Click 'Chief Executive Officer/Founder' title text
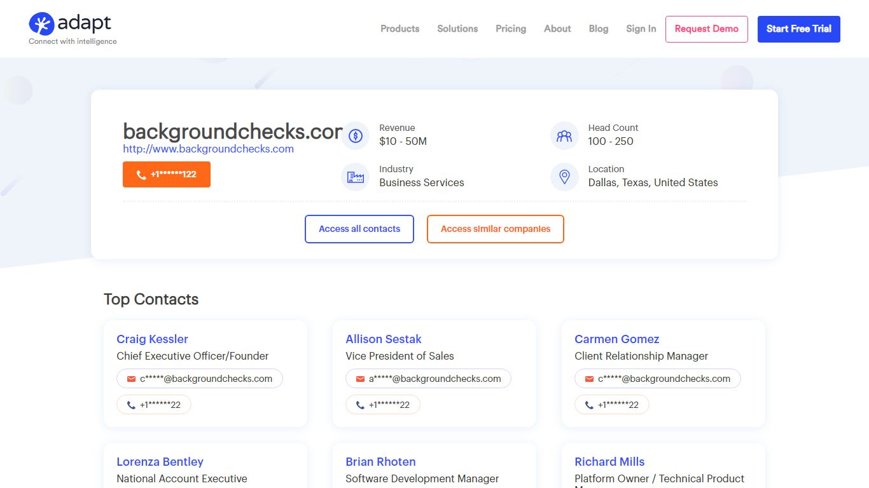 click(x=193, y=356)
